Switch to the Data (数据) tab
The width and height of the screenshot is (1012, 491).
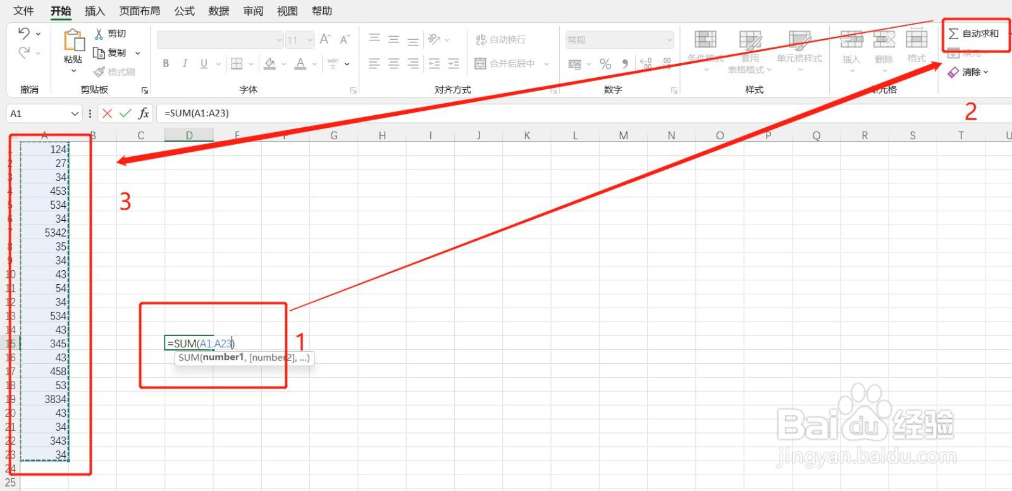pos(219,11)
